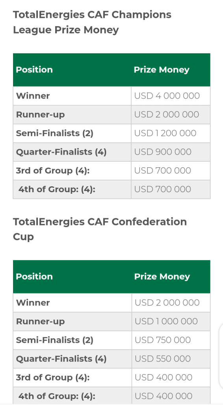The image size is (223, 405).
Task: Select the Position header in Confederation Cup table
Action: [34, 276]
